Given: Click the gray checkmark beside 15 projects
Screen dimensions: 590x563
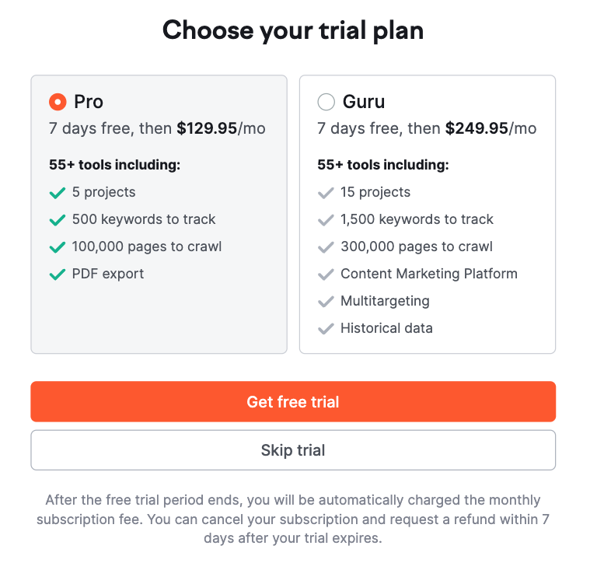Looking at the screenshot, I should pyautogui.click(x=326, y=193).
